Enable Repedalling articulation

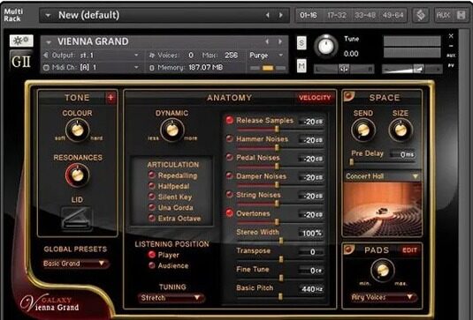(x=152, y=175)
